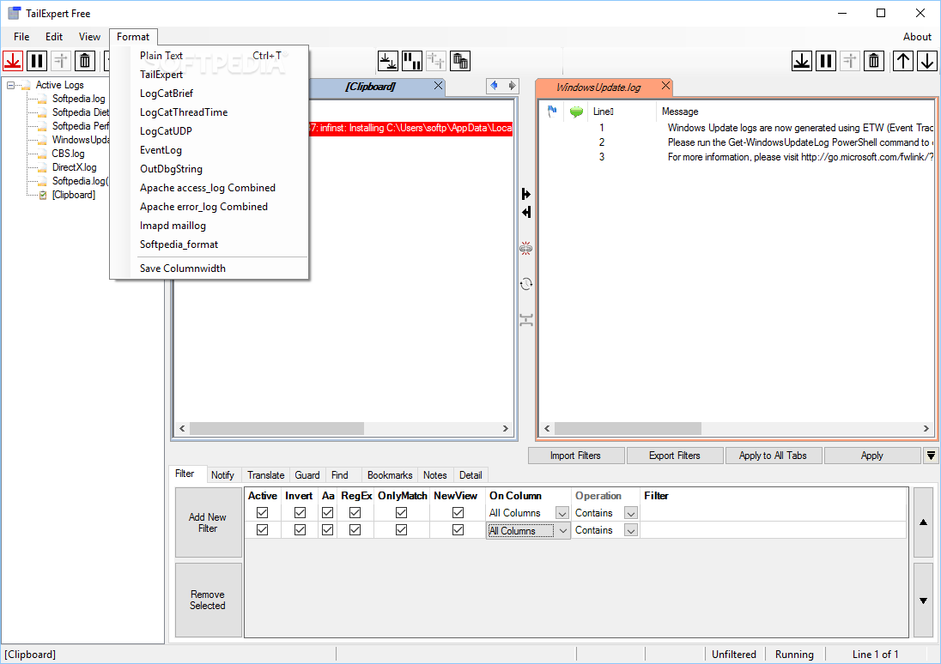Click the horizontal scrollbar of the [Clipboard] pane

343,428
